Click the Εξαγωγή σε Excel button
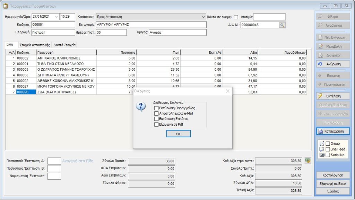Viewport: 355px width, 200px height. (333, 183)
